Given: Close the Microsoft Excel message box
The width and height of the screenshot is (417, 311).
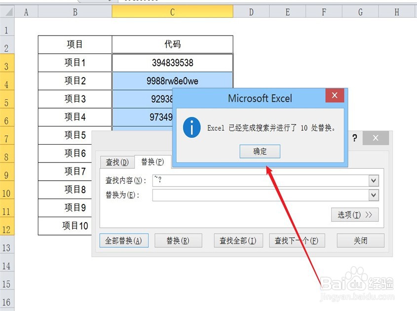Looking at the screenshot, I should pyautogui.click(x=335, y=96).
